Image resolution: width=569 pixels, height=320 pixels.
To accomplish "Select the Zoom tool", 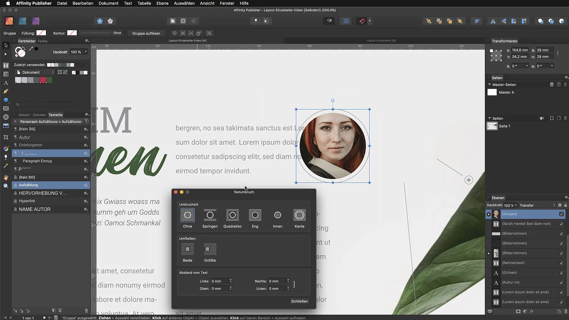I will point(6,186).
